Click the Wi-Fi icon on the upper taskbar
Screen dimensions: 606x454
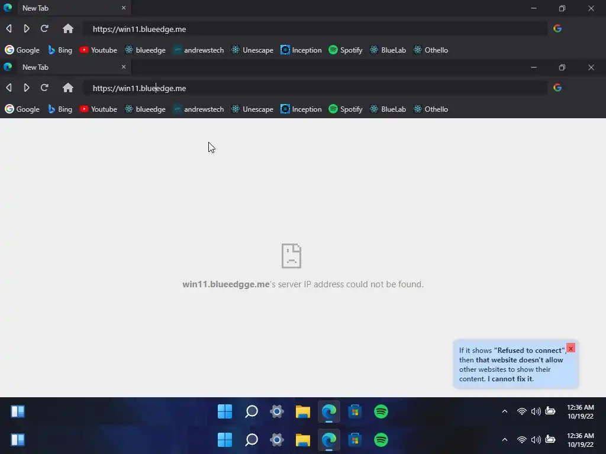tap(522, 411)
